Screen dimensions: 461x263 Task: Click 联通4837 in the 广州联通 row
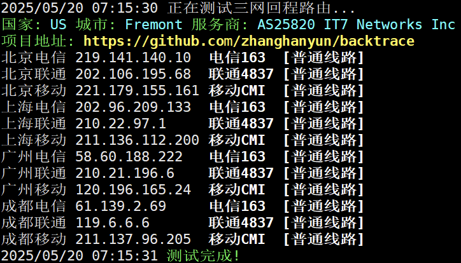point(241,173)
